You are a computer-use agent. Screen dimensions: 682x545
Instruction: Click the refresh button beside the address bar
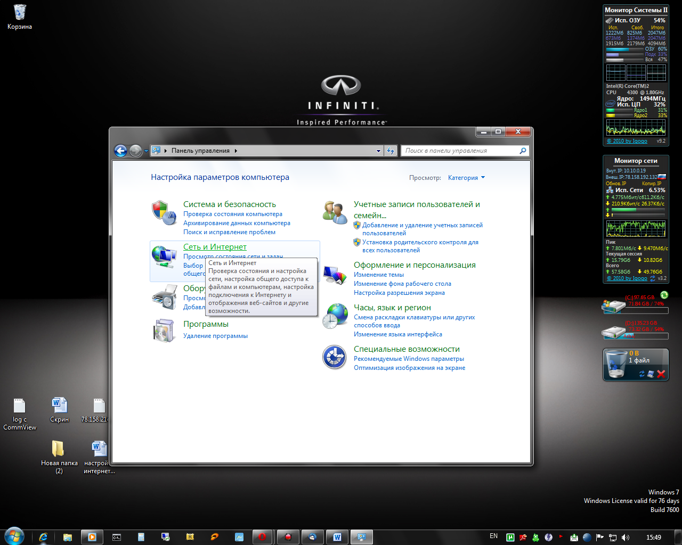[x=391, y=151]
